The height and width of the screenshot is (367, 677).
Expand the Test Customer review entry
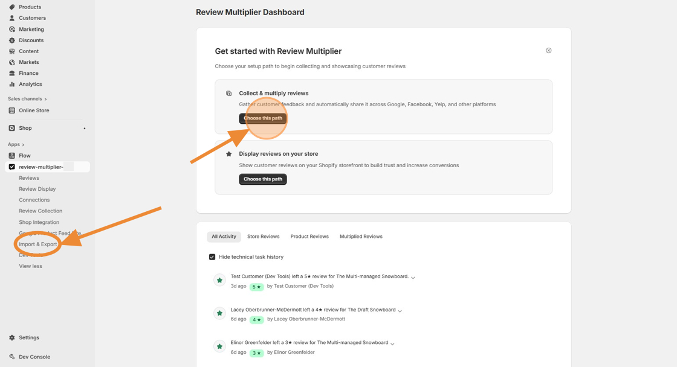pos(413,278)
